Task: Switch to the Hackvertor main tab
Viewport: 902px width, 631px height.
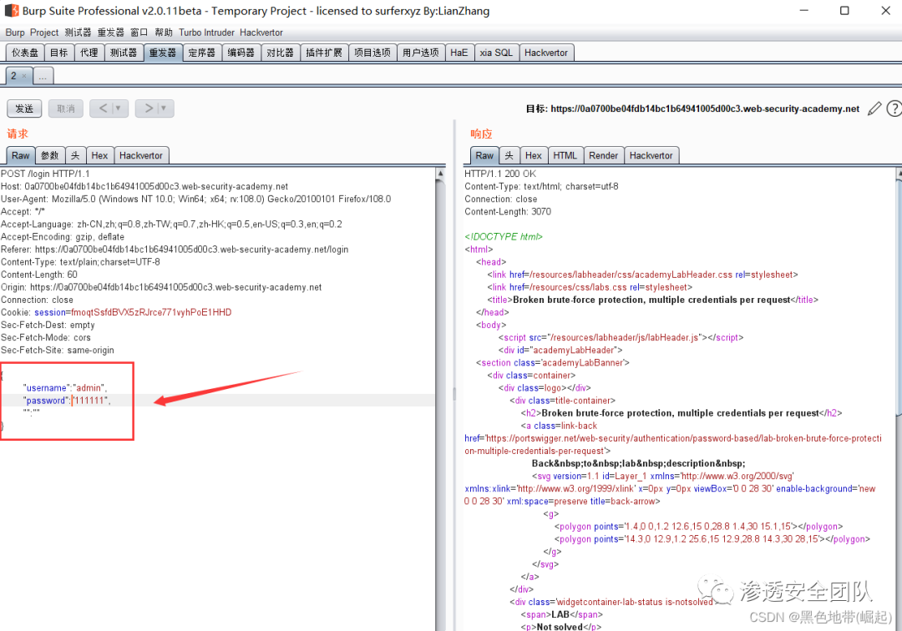Action: (x=546, y=53)
